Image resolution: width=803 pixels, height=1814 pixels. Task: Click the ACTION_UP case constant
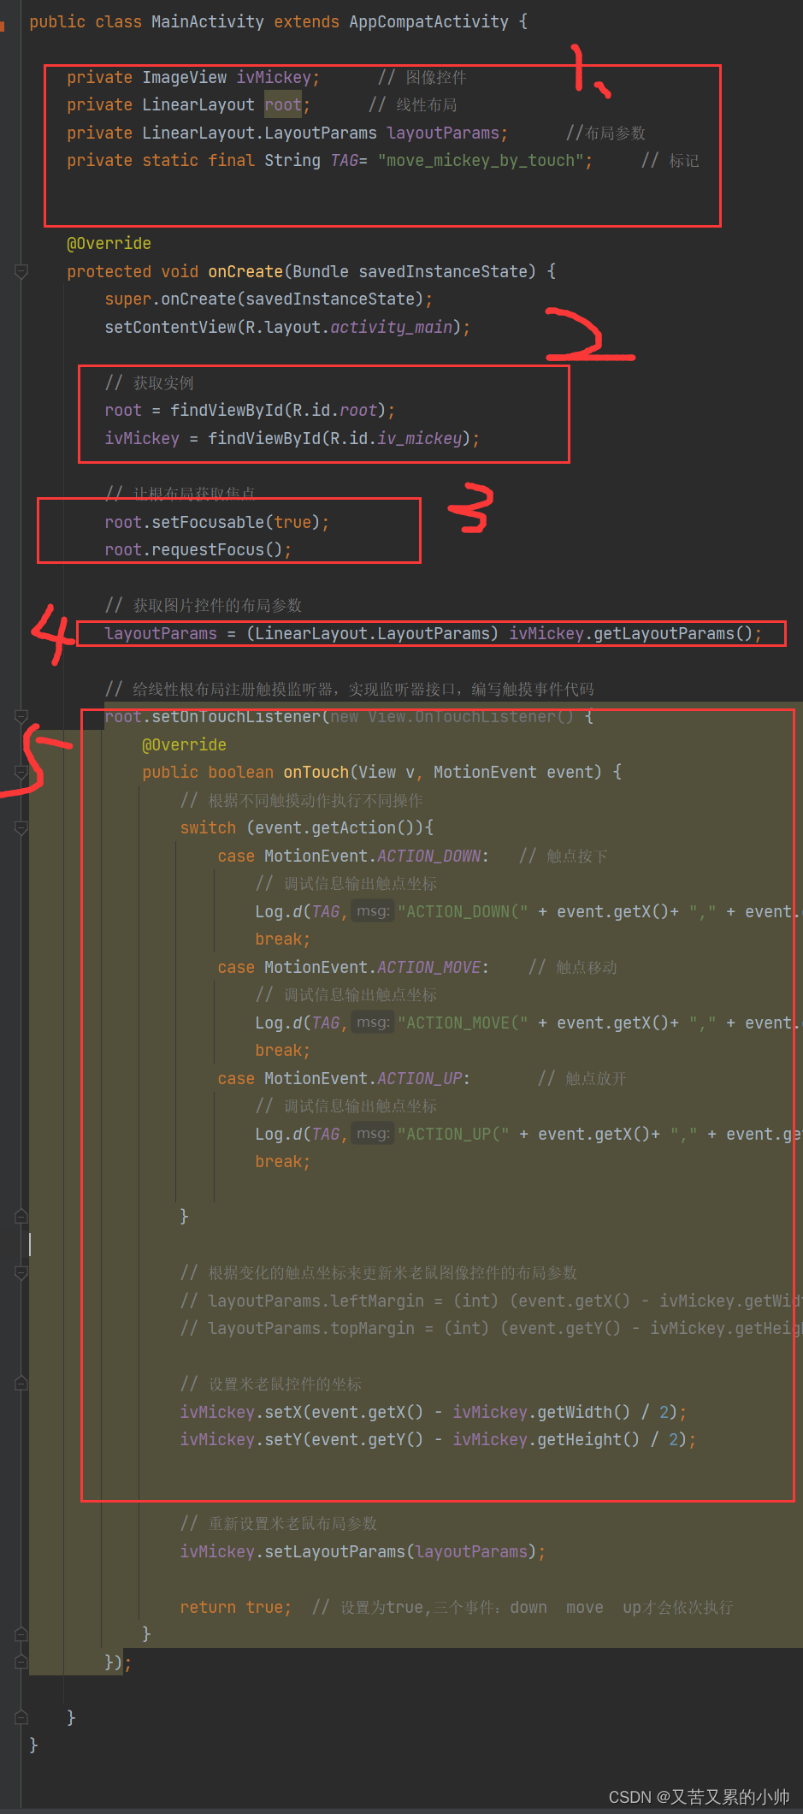[419, 1079]
